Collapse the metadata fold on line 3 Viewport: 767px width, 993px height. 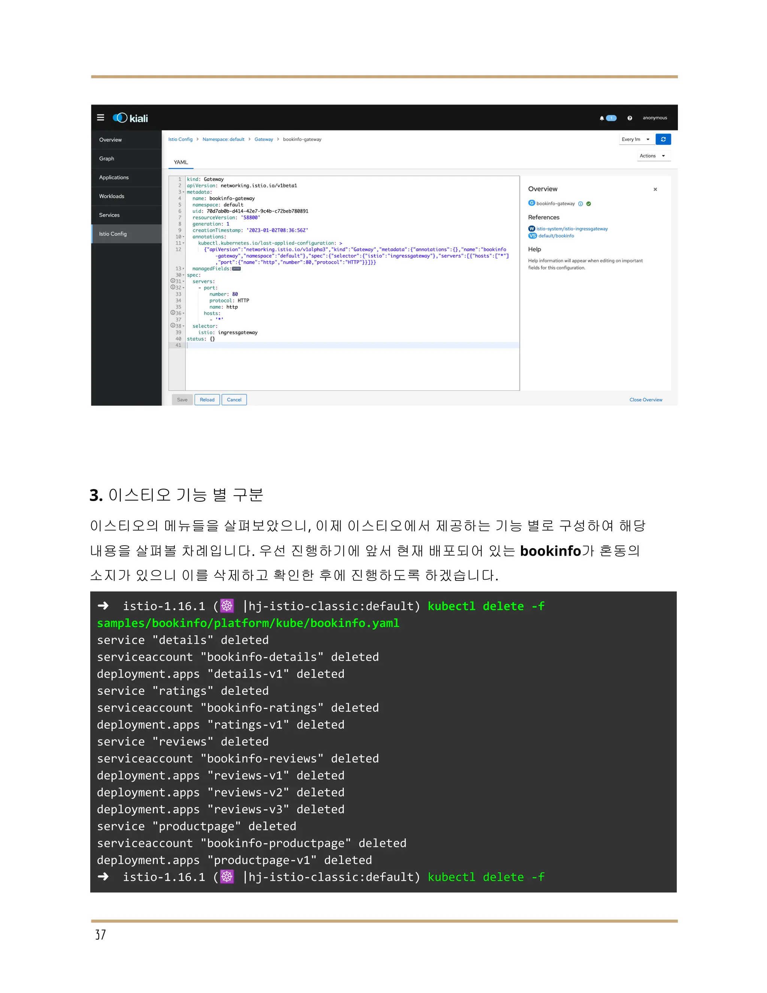(184, 192)
